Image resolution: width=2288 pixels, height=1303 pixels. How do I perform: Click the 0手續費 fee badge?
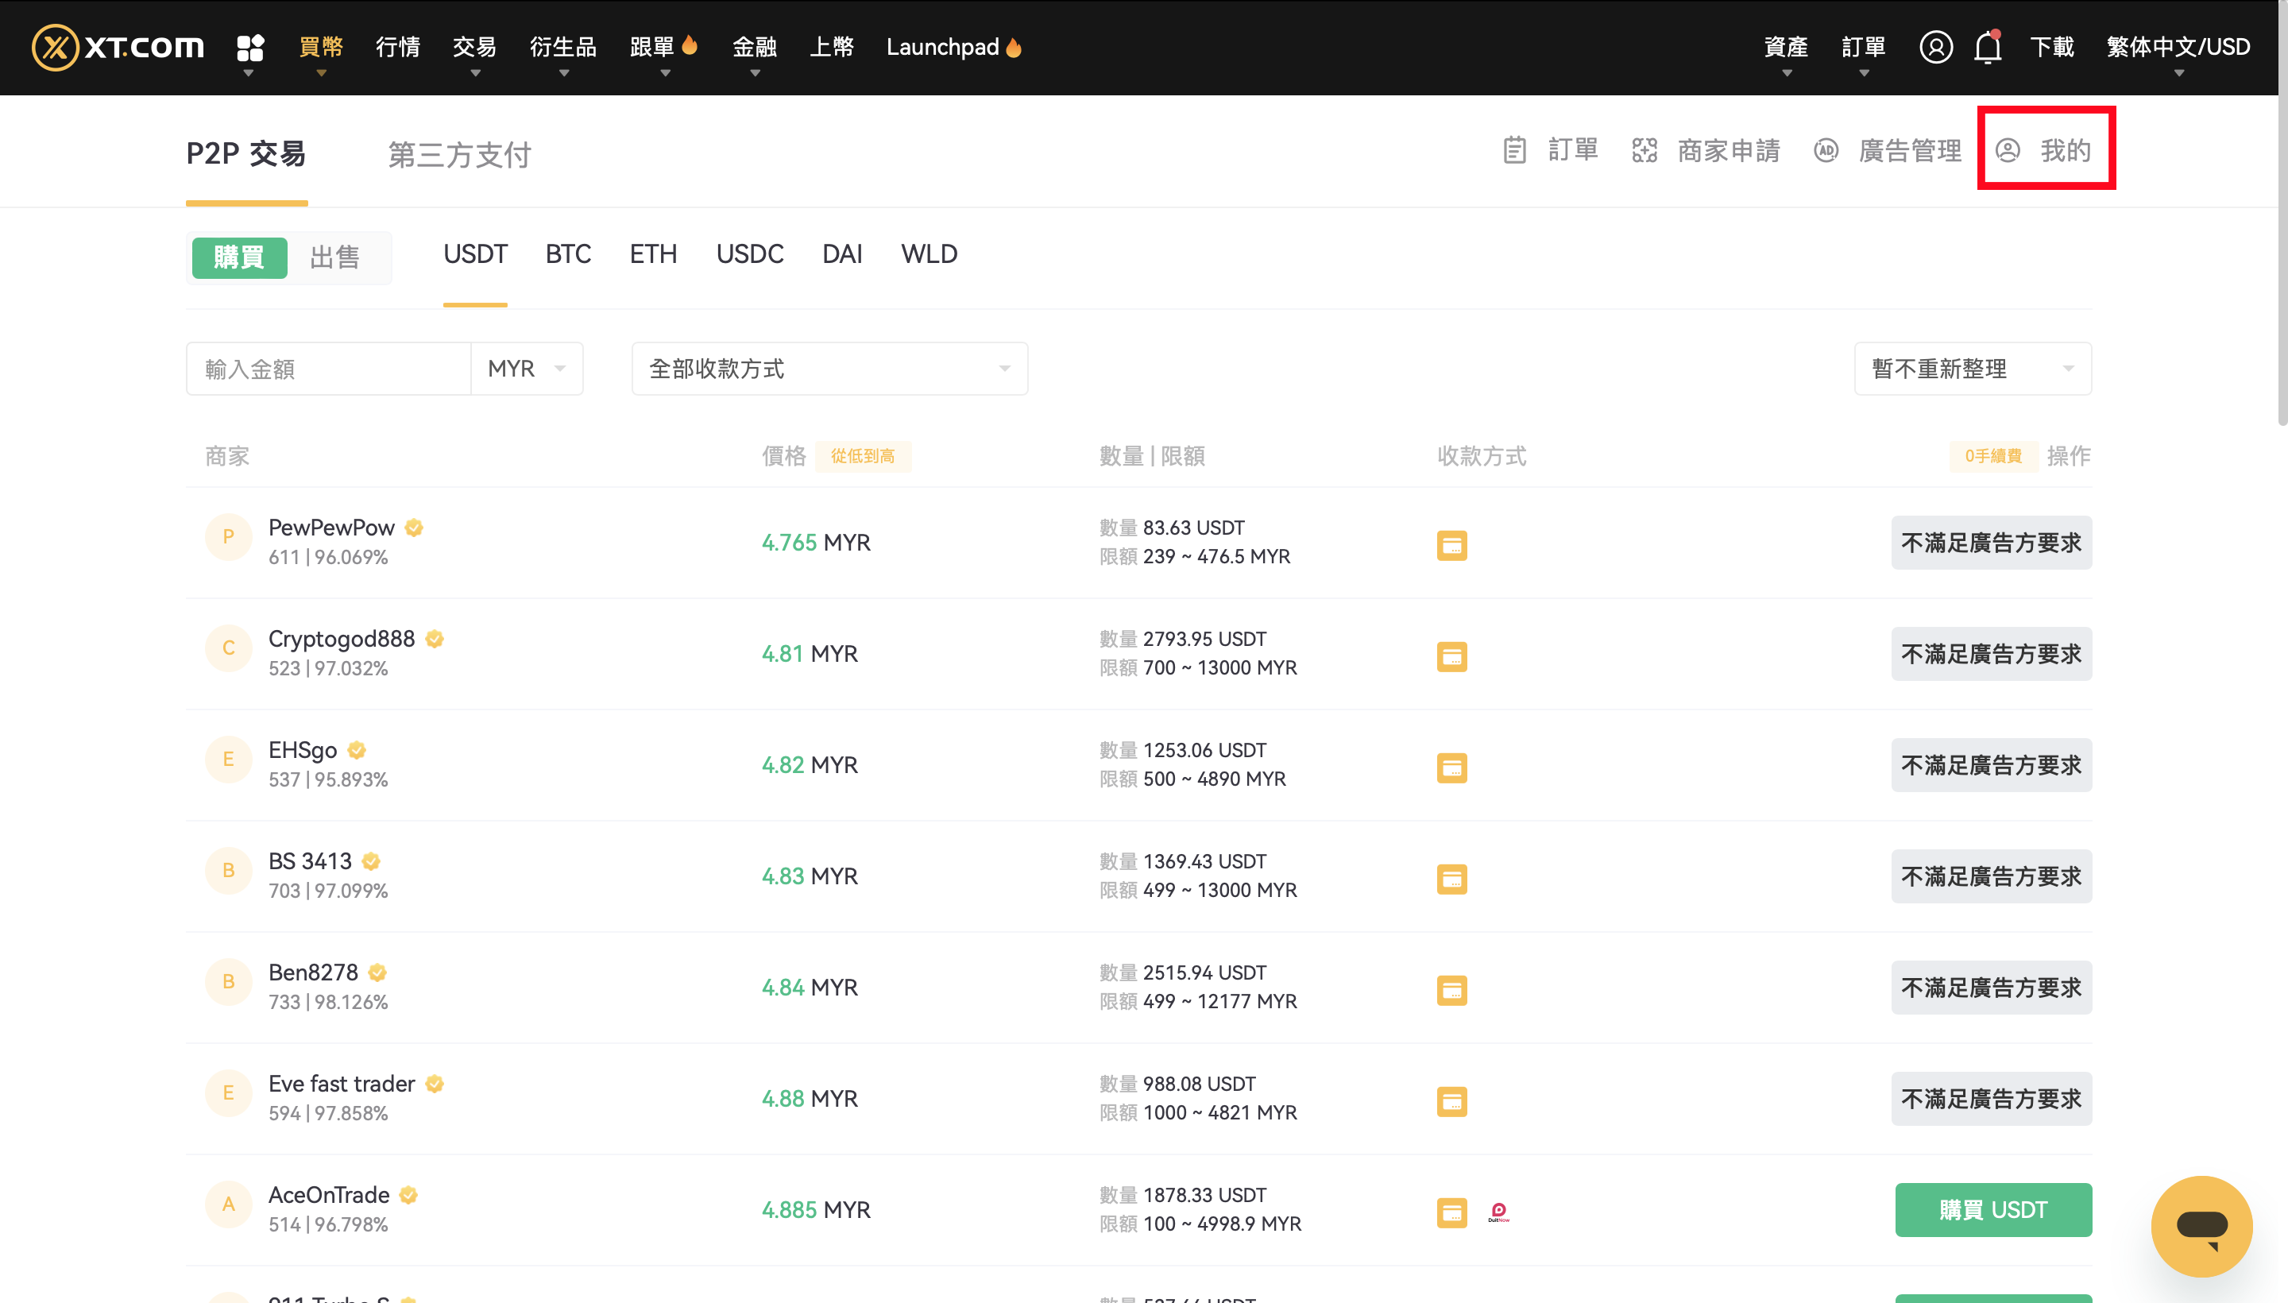pos(1992,456)
